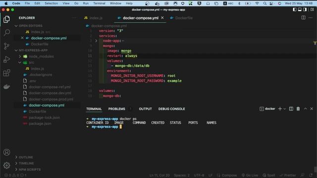Split the editor to the right
The width and height of the screenshot is (317, 178).
pos(303,18)
